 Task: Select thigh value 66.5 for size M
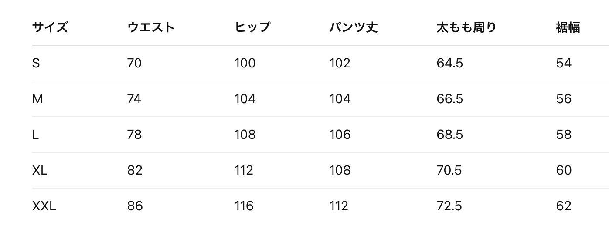449,99
